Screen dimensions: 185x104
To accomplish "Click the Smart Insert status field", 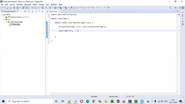I will (x=114, y=96).
